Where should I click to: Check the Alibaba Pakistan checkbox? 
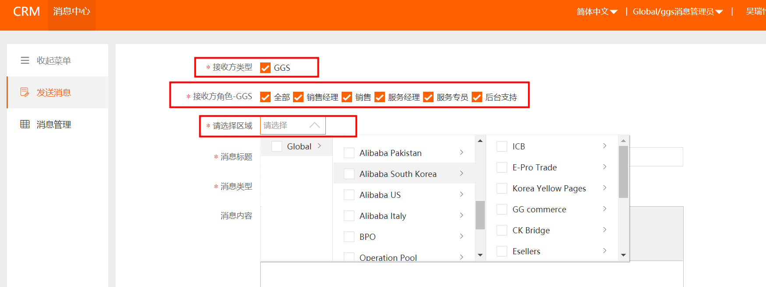coord(349,153)
